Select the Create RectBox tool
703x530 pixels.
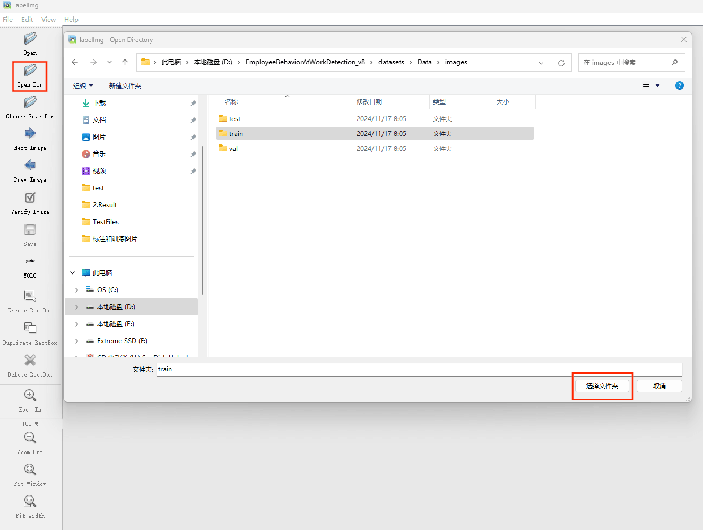(x=30, y=296)
